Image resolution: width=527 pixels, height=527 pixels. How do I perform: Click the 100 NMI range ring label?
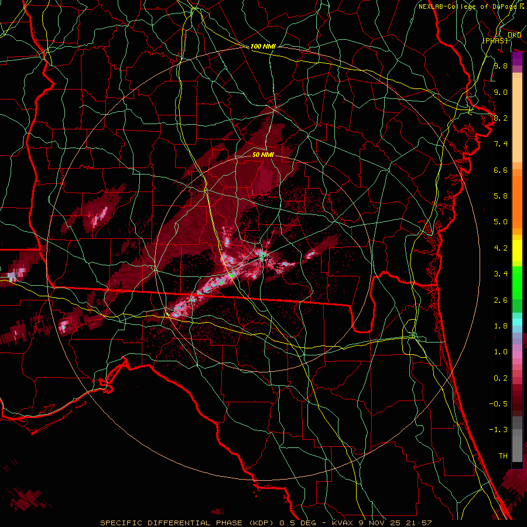263,46
